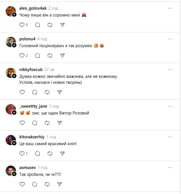This screenshot has height=194, width=181.
Task: Follow asmusev via avatar plus badge
Action: 14,174
